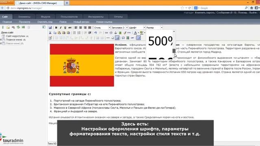Select the 500% size list scrollbar thumb
Screen dimensions: 260x146
(174, 51)
